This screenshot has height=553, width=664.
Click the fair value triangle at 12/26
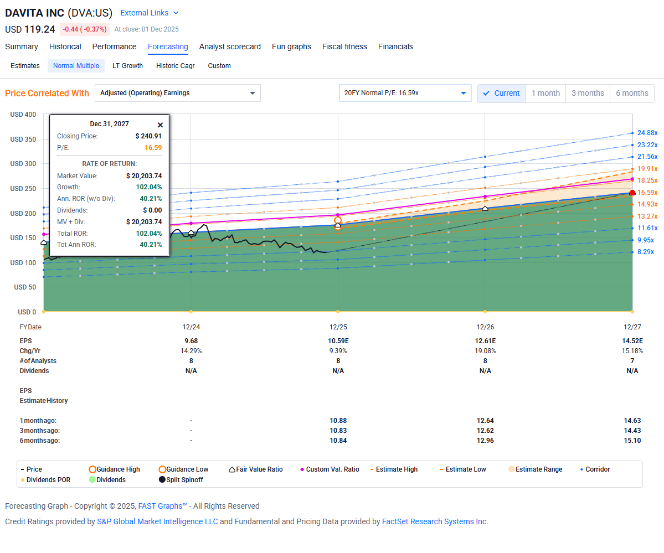pos(485,208)
